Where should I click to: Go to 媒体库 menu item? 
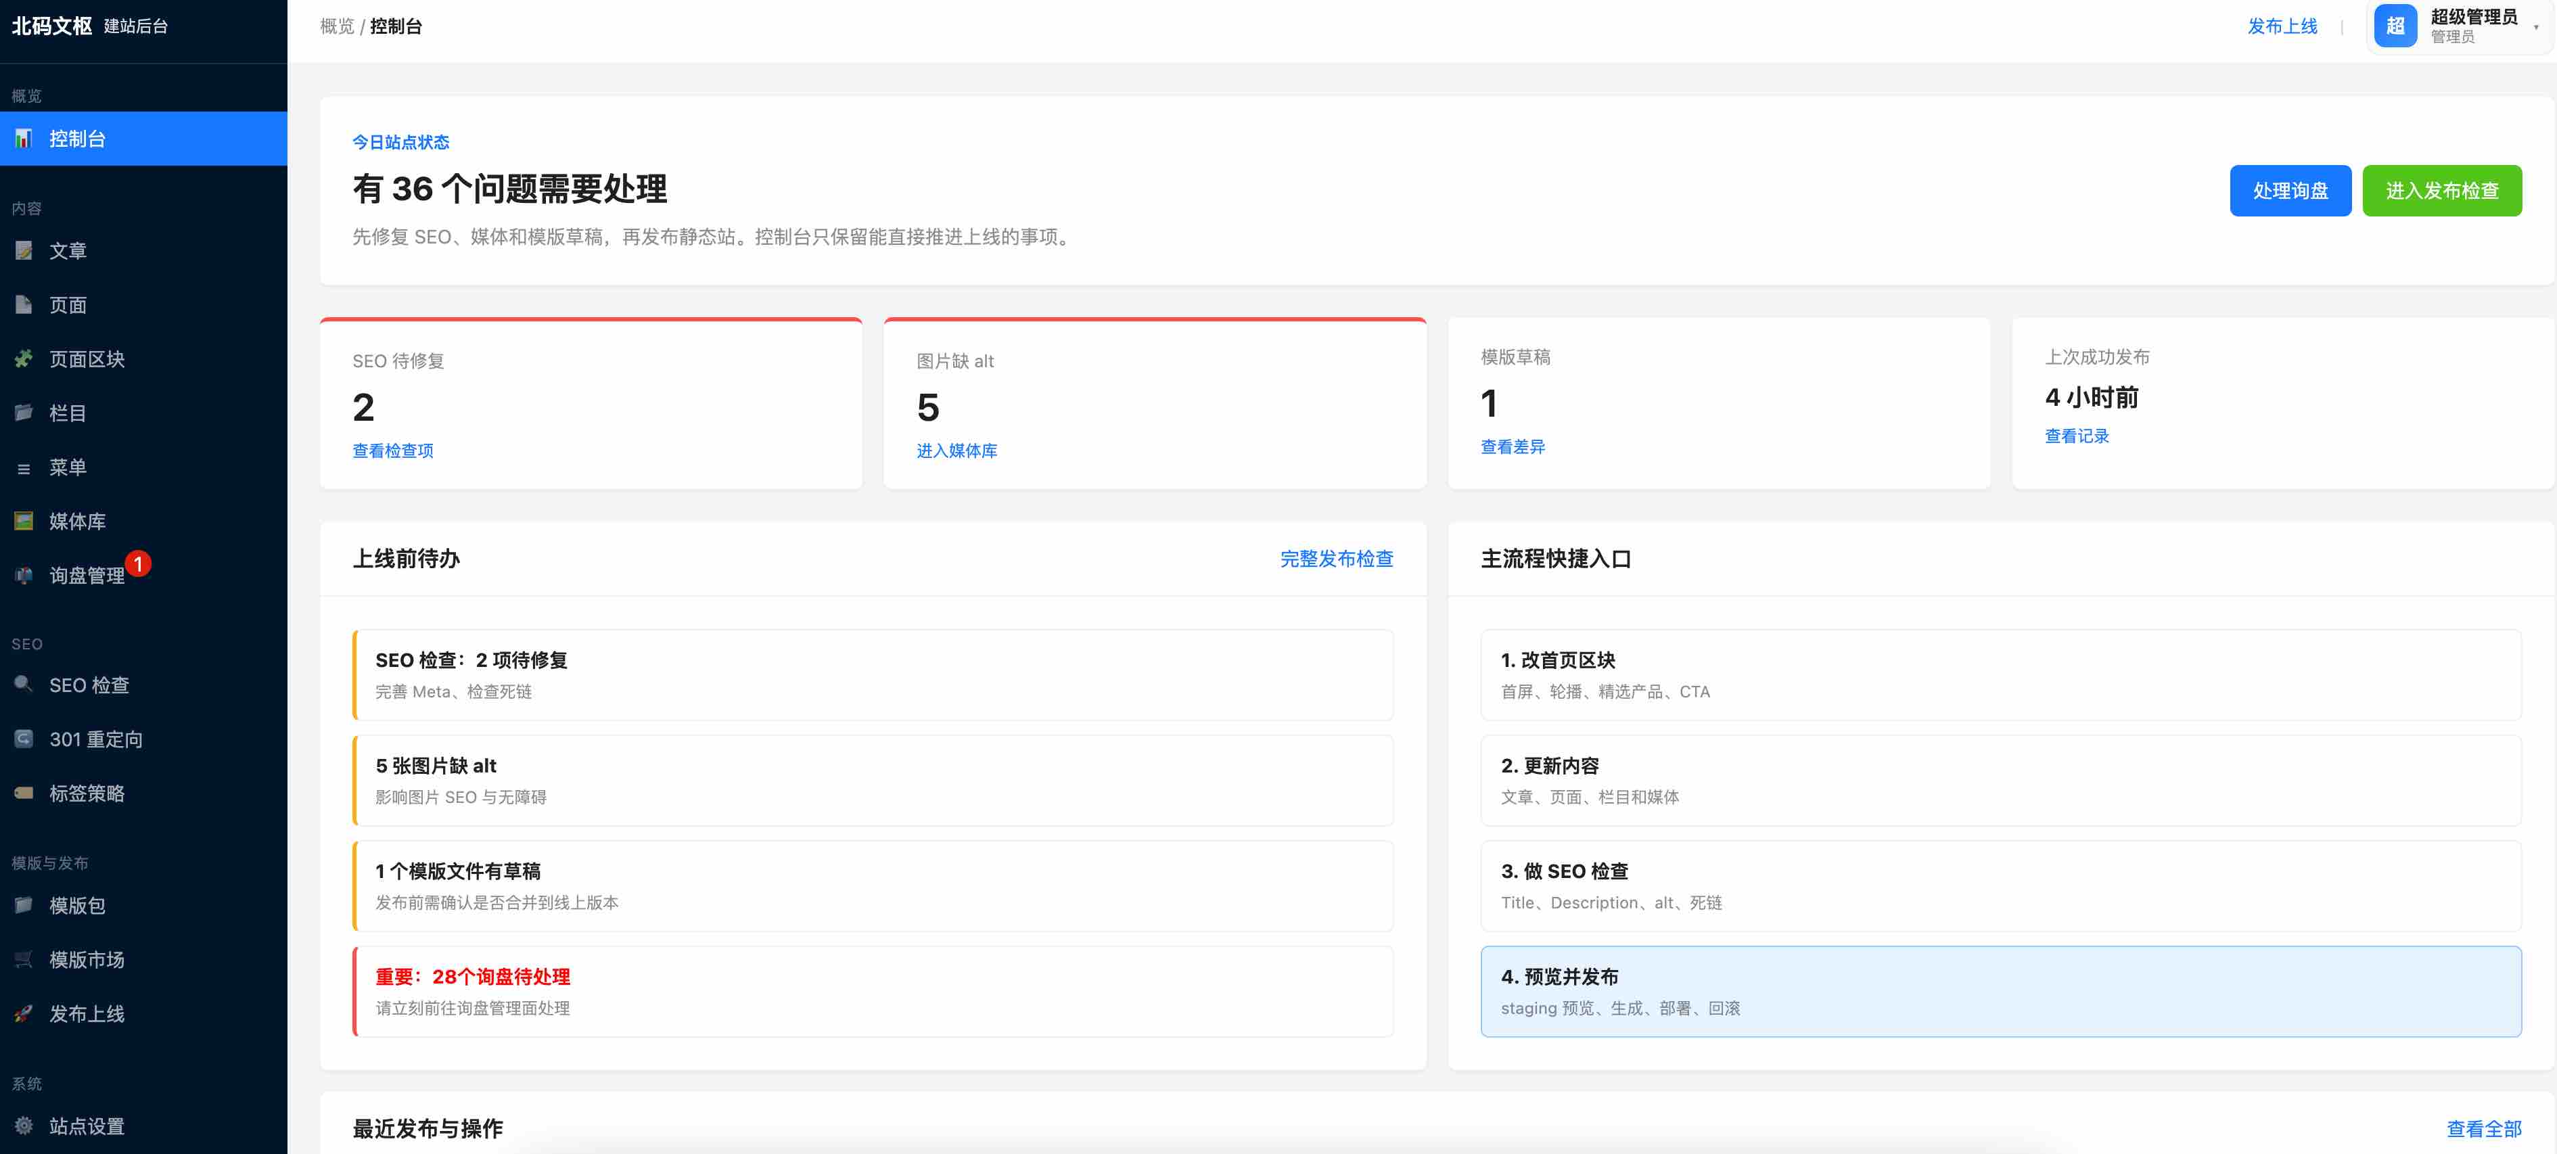tap(143, 521)
